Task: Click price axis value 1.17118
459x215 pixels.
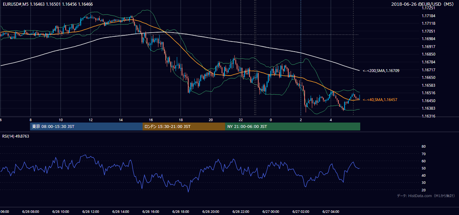Action: pos(428,23)
